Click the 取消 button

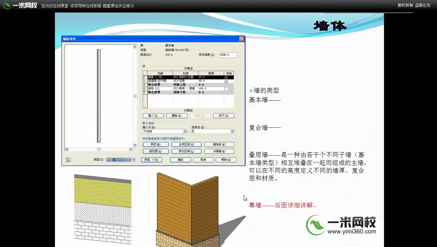pos(203,160)
